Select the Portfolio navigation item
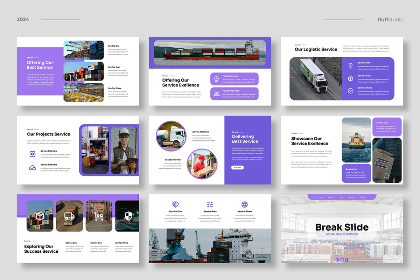The height and width of the screenshot is (280, 420). pyautogui.click(x=363, y=197)
